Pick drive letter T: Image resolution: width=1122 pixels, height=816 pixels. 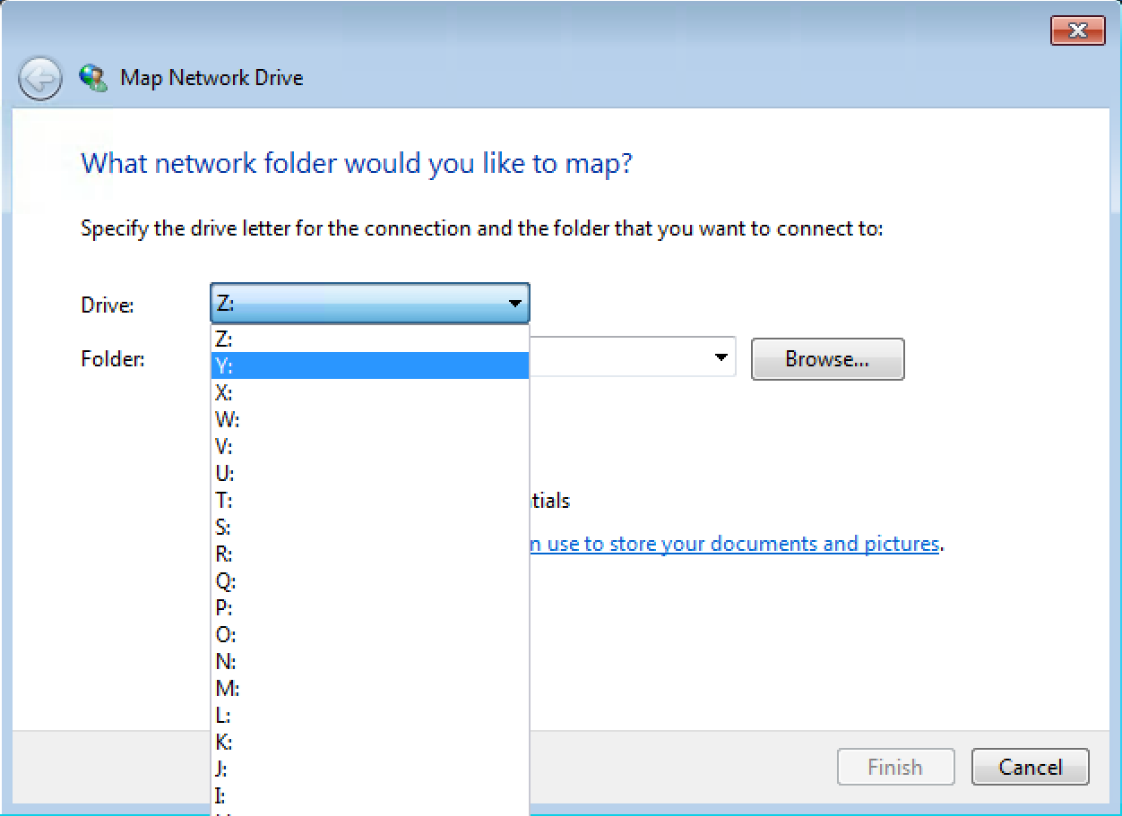tap(369, 500)
